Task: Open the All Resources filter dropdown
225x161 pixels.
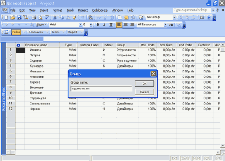Action: point(165,25)
